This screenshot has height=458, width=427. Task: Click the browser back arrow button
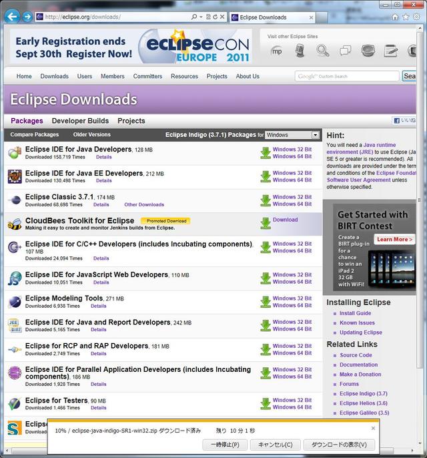point(11,17)
